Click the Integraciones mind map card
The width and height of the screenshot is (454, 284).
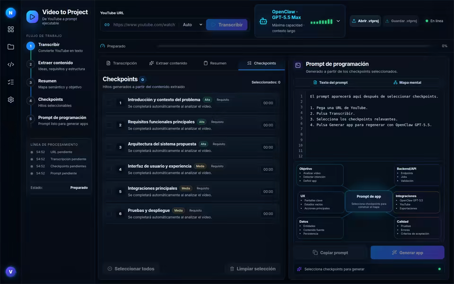tap(417, 202)
